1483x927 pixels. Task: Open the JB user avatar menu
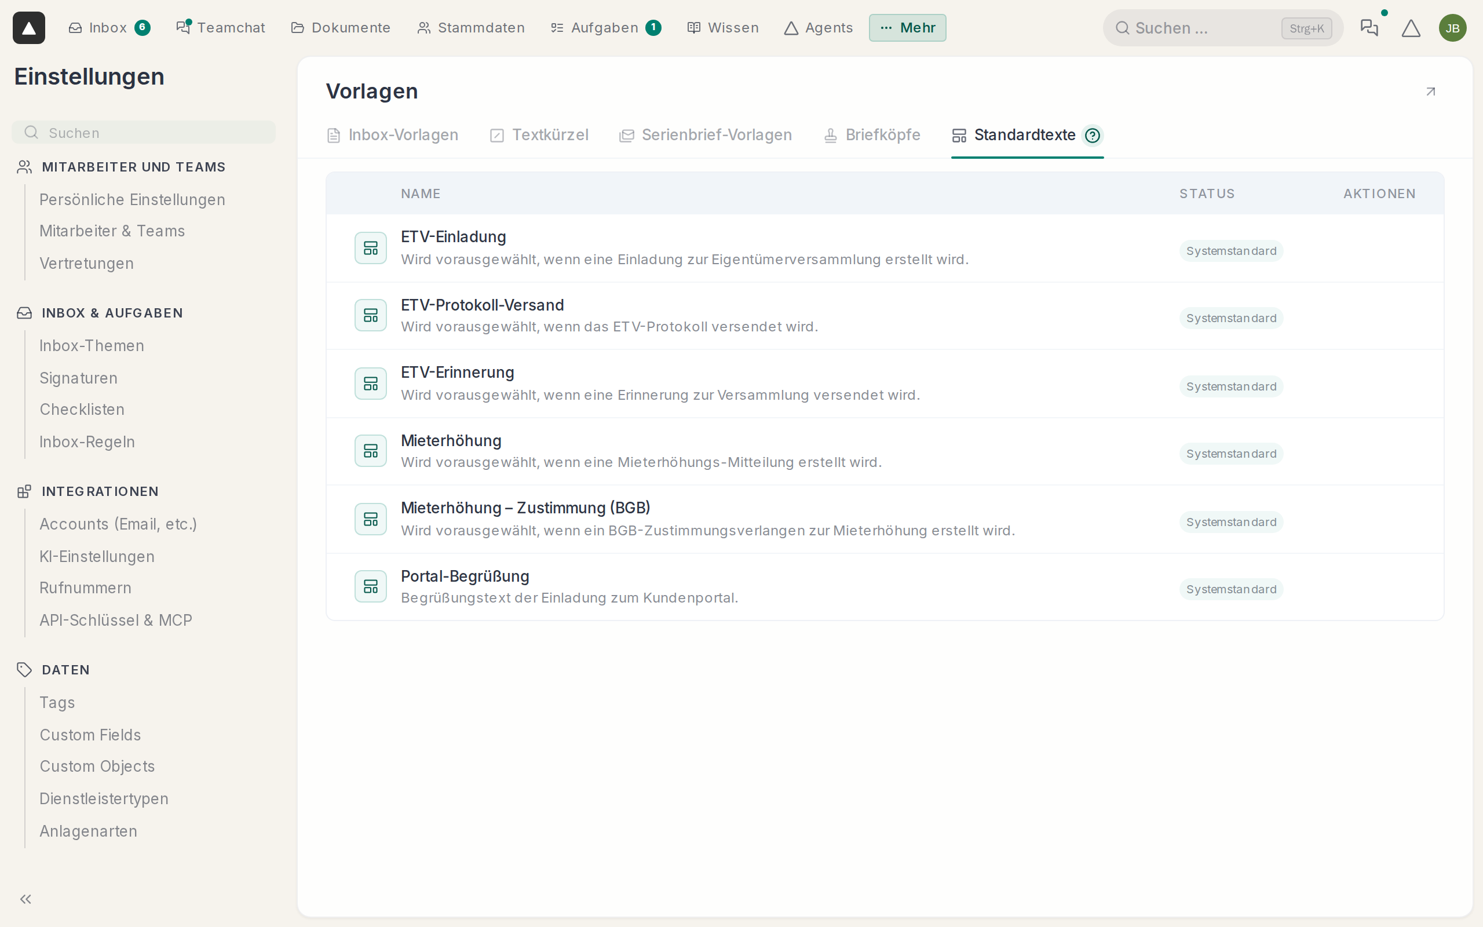click(1452, 28)
